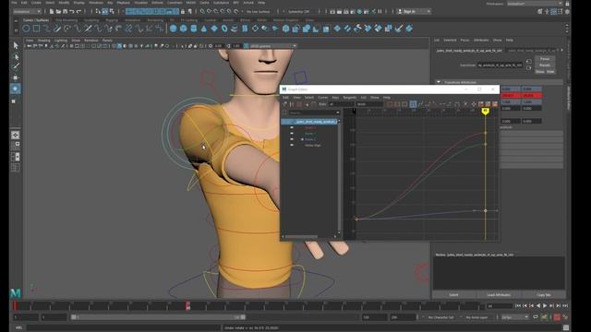Viewport: 591px width, 332px height.
Task: Open the Curves menu in Graph Editor
Action: [322, 98]
